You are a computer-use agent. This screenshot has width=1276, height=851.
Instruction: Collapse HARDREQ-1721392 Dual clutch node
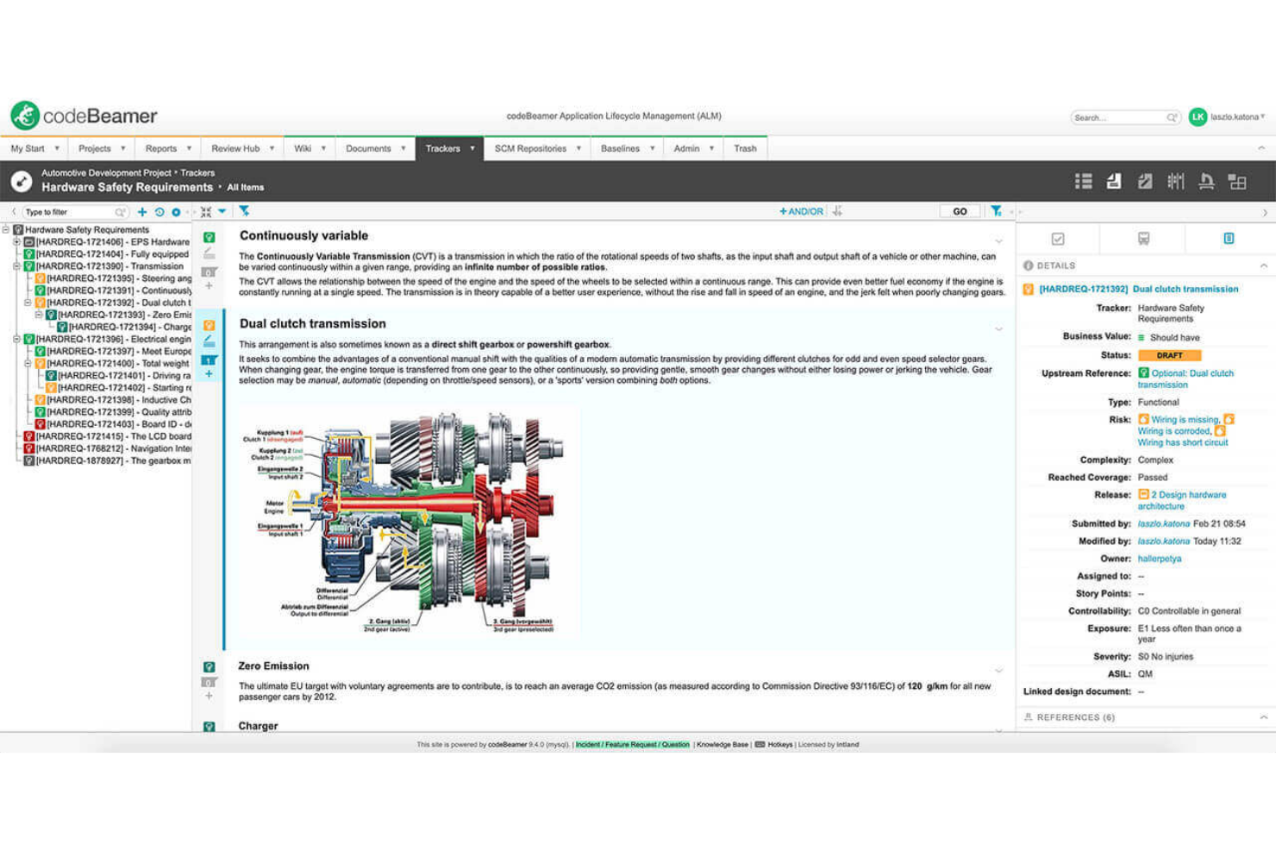point(28,303)
